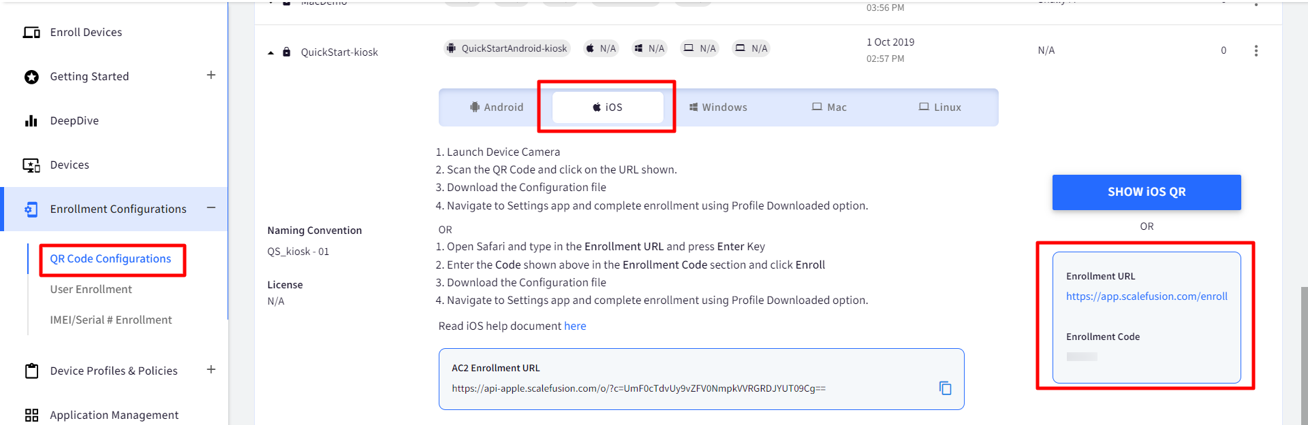1308x425 pixels.
Task: Select QR Code Configurations
Action: click(110, 258)
